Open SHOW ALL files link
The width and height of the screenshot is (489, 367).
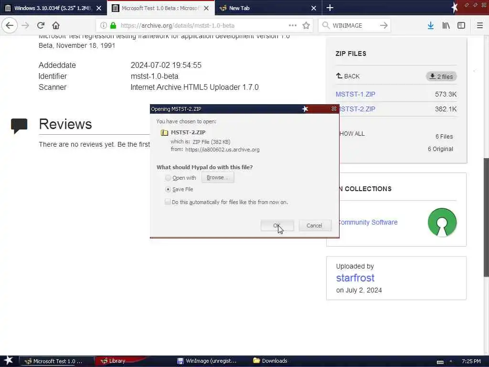click(352, 134)
